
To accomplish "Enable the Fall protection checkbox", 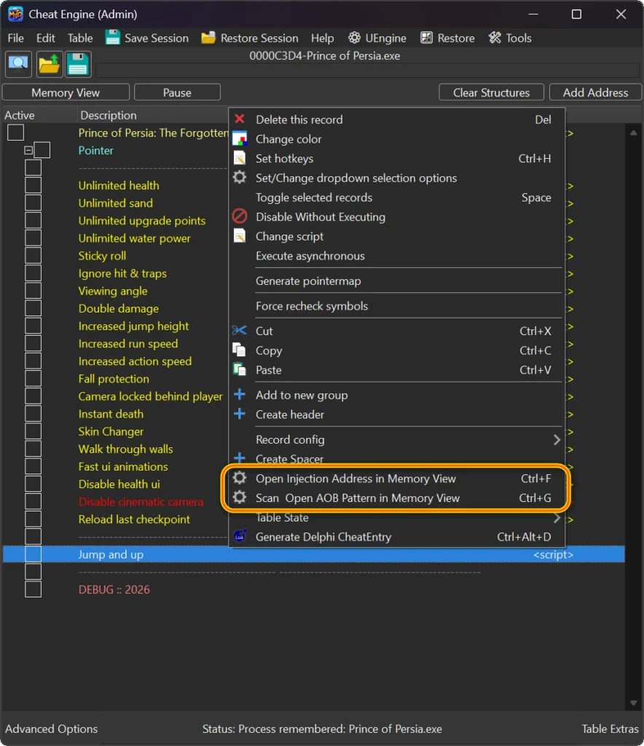I will pyautogui.click(x=33, y=379).
